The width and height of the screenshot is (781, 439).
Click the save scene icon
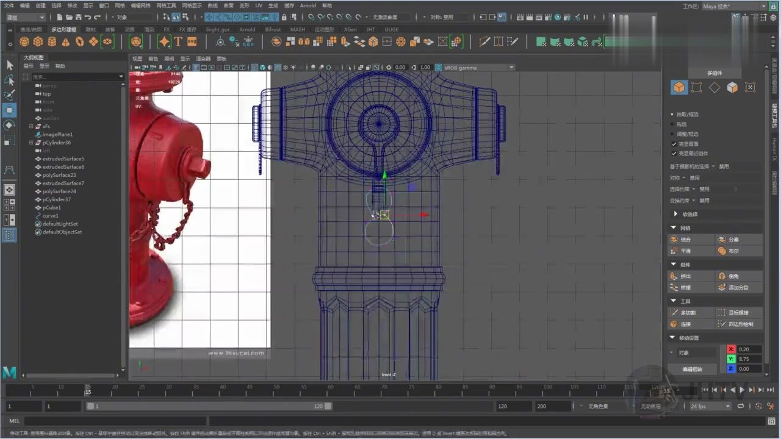pos(79,17)
